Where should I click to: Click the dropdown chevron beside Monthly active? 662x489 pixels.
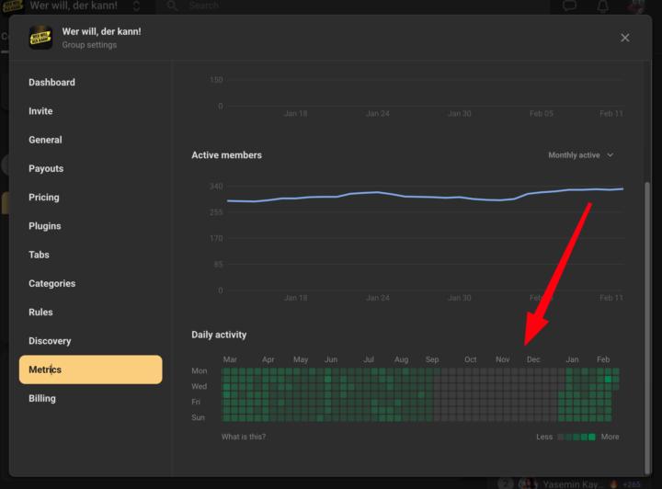pos(611,154)
